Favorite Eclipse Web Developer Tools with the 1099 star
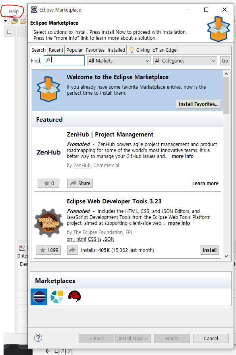236x355 pixels. point(49,250)
